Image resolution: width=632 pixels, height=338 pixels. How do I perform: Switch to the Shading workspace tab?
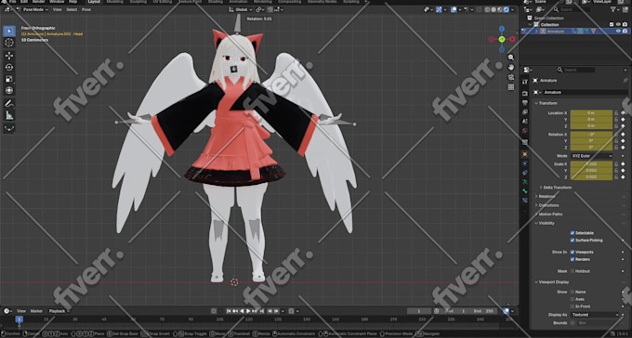pyautogui.click(x=215, y=2)
